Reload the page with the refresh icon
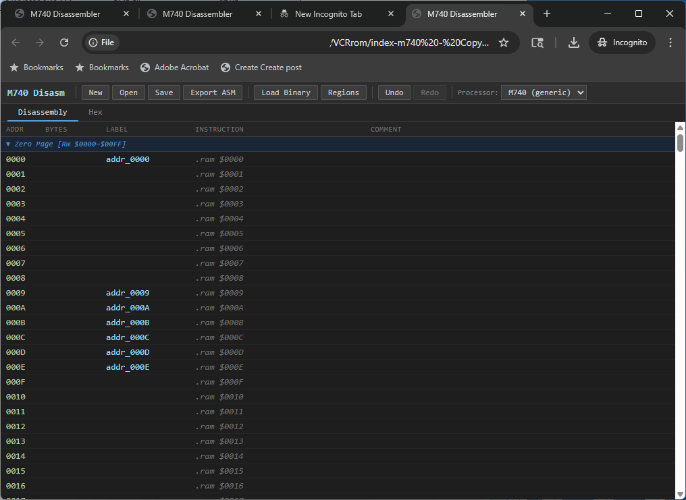This screenshot has height=500, width=686. [x=64, y=43]
